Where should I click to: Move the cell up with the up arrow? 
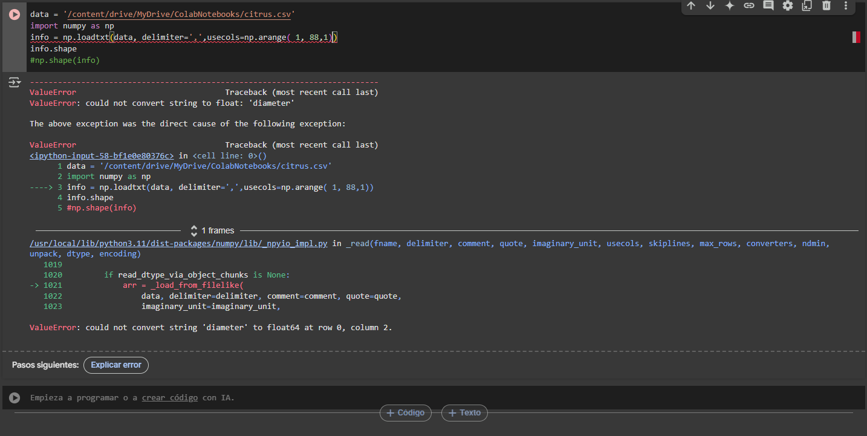pos(691,5)
